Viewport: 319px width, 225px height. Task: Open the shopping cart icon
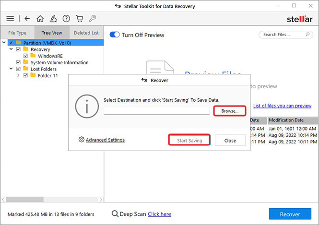(x=79, y=19)
